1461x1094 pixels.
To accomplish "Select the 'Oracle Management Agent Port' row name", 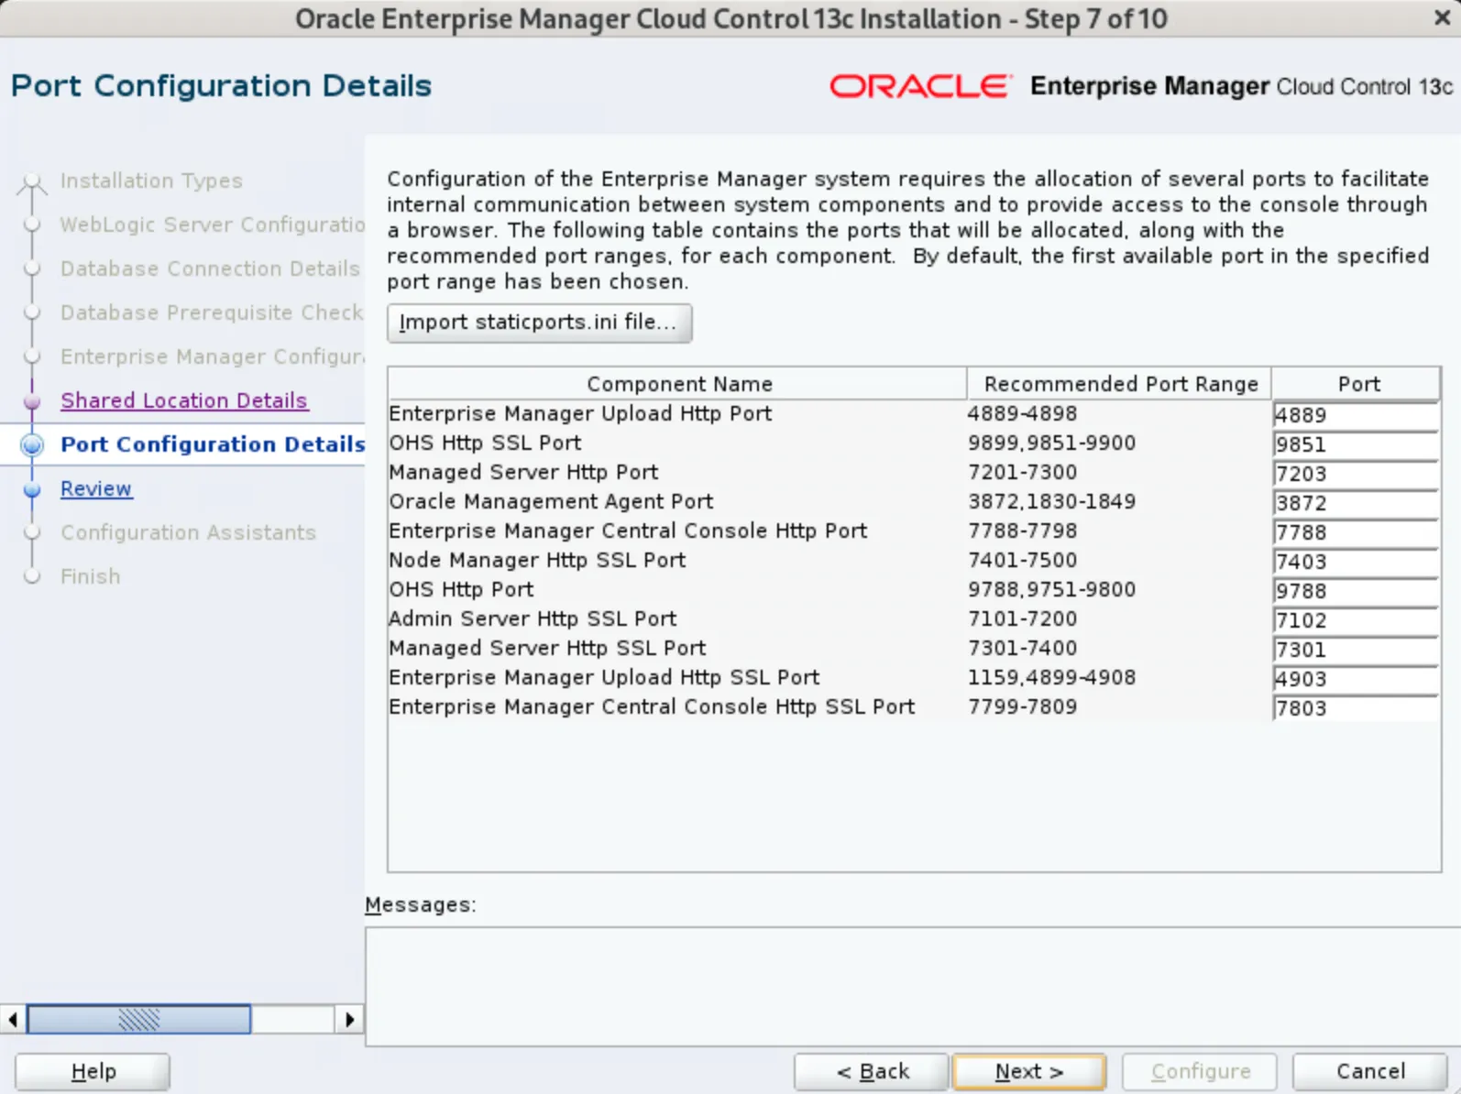I will pyautogui.click(x=551, y=501).
